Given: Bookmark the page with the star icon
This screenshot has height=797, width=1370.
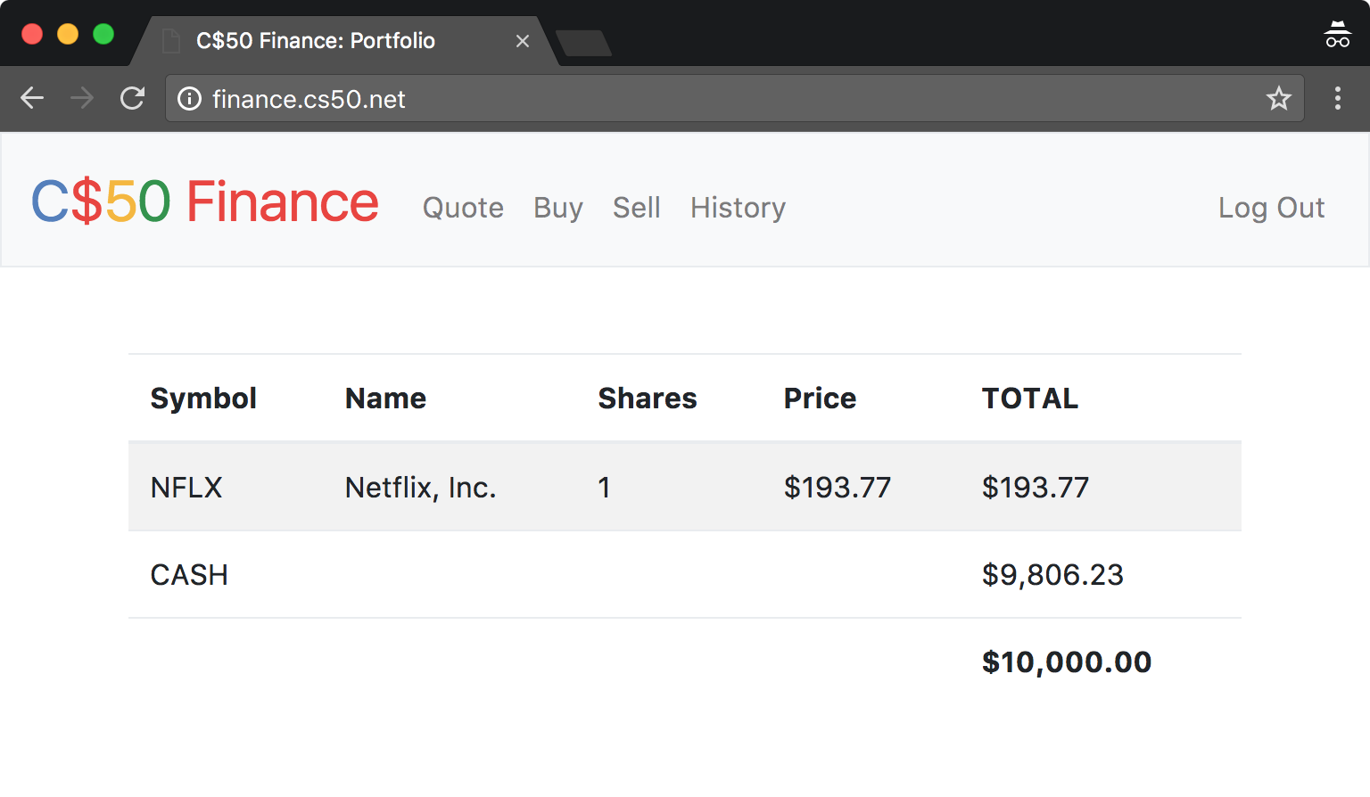Looking at the screenshot, I should pos(1279,99).
